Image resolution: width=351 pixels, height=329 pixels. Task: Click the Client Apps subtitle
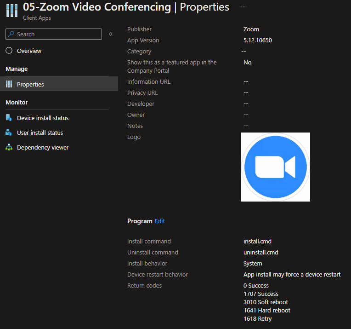pyautogui.click(x=37, y=18)
